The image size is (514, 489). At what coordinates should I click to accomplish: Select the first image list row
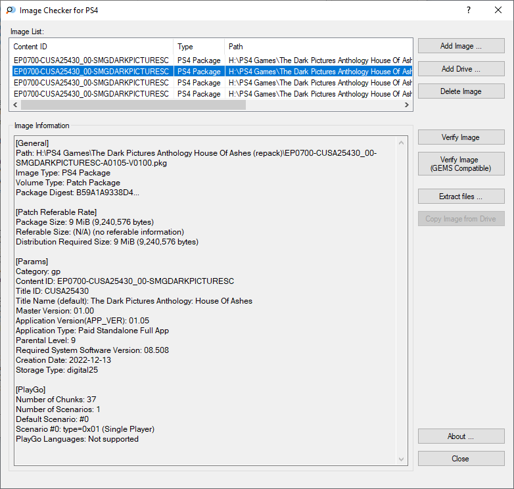pos(212,60)
